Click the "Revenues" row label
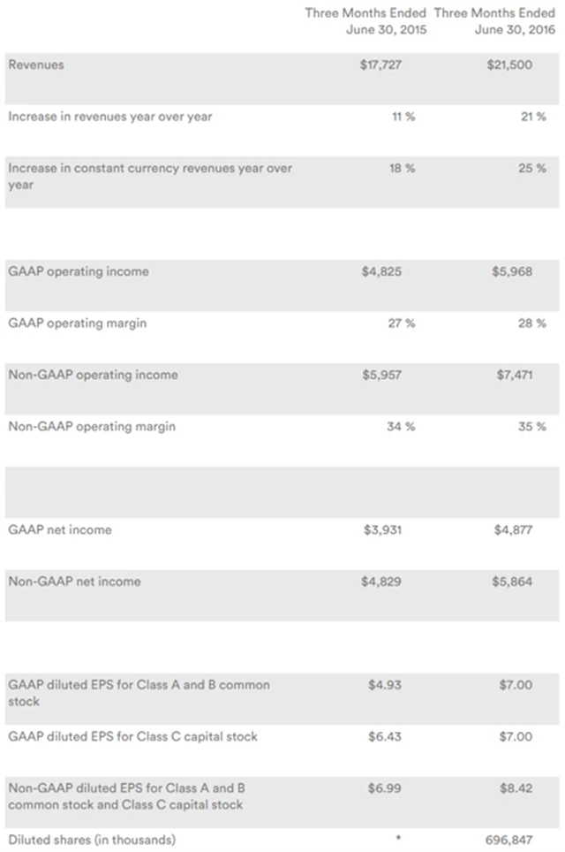 tap(36, 65)
